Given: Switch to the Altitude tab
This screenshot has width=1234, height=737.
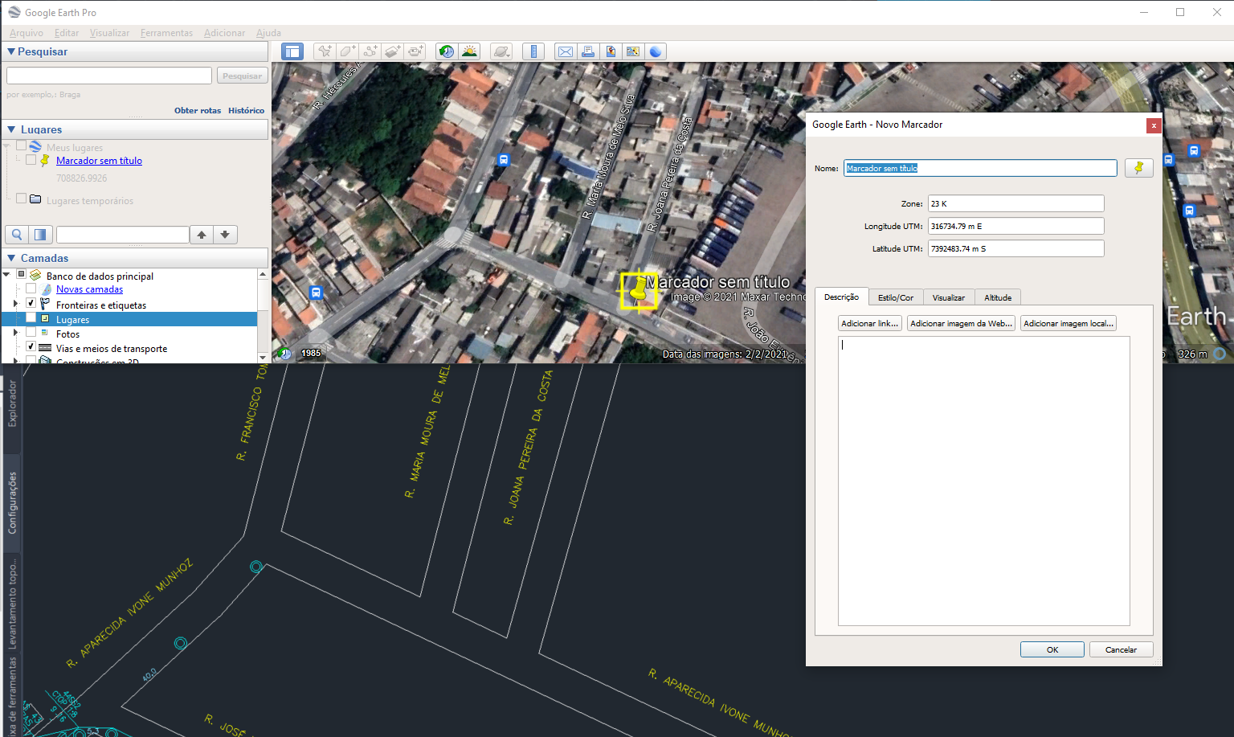Looking at the screenshot, I should click(998, 297).
